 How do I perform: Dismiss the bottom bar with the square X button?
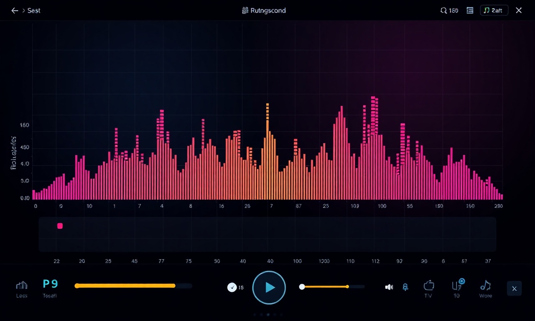tap(514, 288)
